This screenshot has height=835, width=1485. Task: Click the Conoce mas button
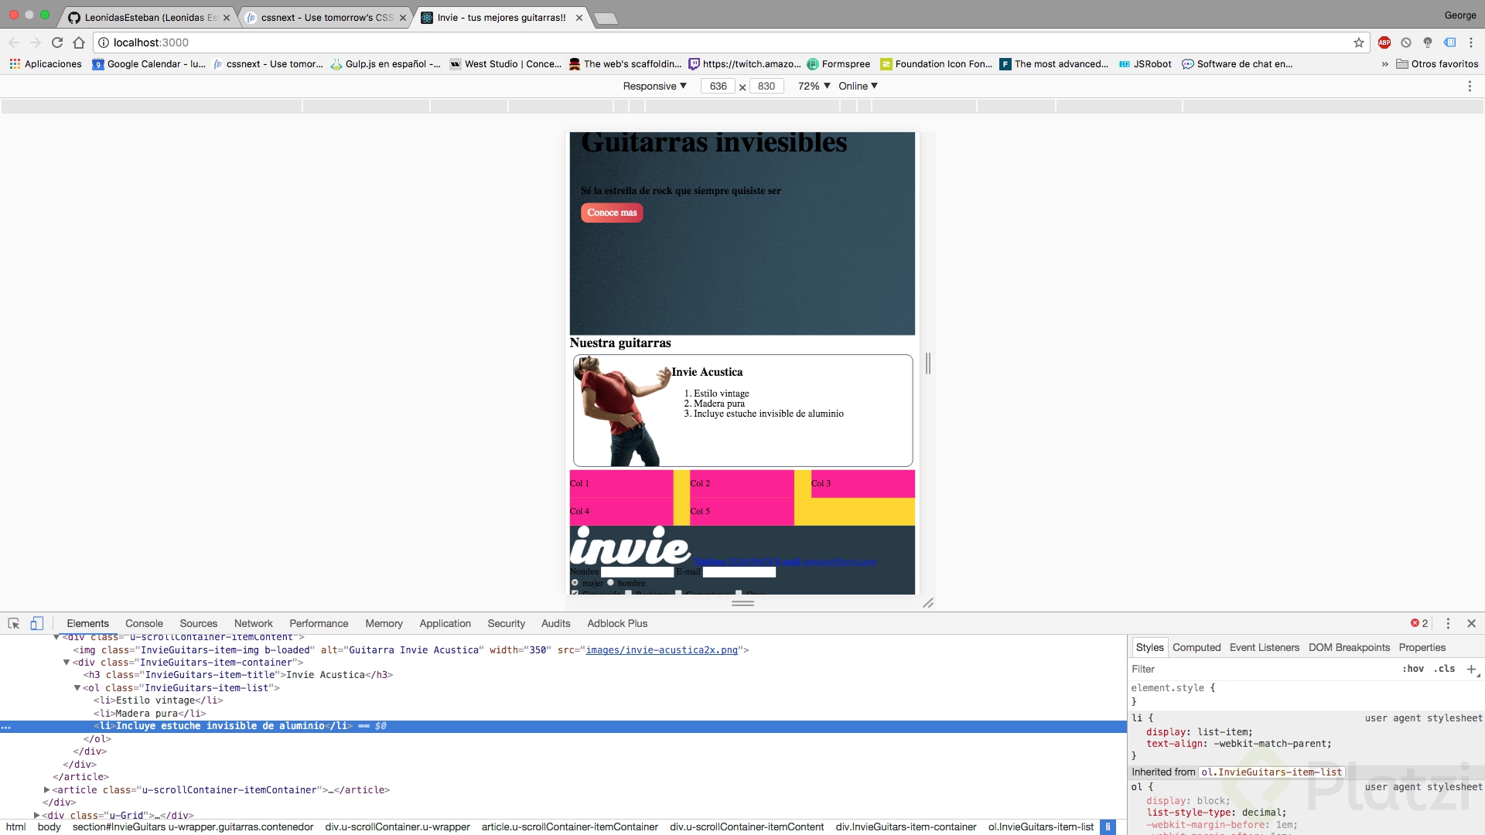click(611, 213)
